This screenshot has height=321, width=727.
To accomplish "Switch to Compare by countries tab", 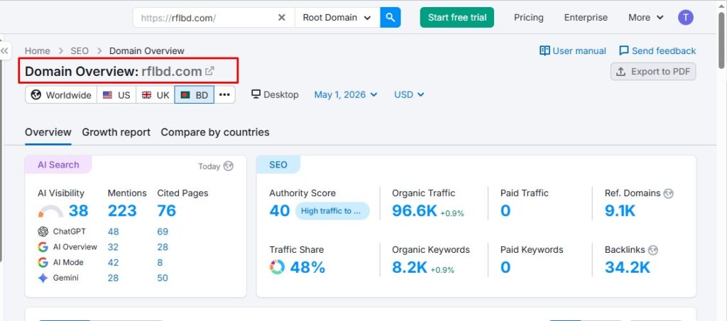I will (x=215, y=132).
